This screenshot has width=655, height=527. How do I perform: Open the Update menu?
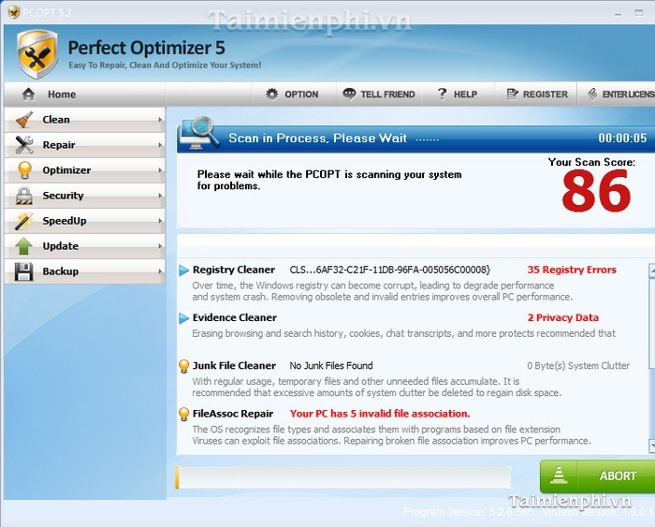pyautogui.click(x=85, y=246)
